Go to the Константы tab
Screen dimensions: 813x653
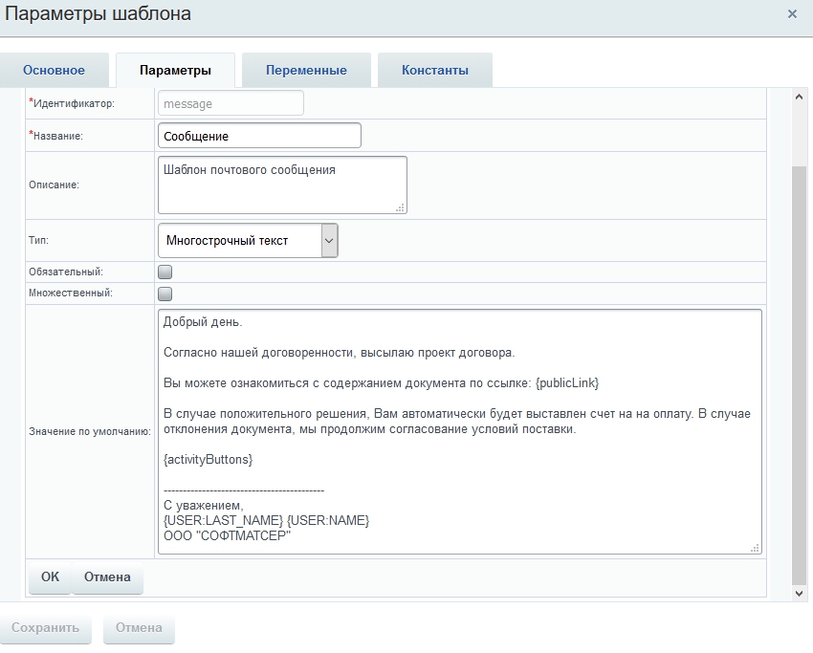434,71
